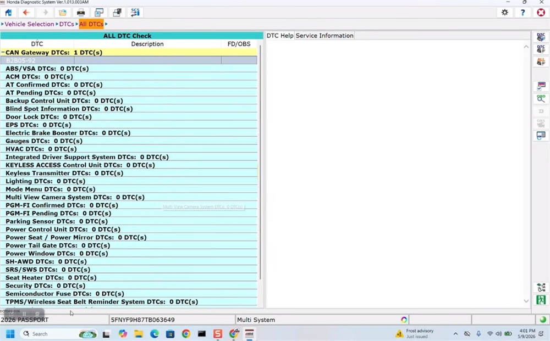Click the OBD magnifier sidebar icon
This screenshot has width=550, height=341.
[x=541, y=98]
